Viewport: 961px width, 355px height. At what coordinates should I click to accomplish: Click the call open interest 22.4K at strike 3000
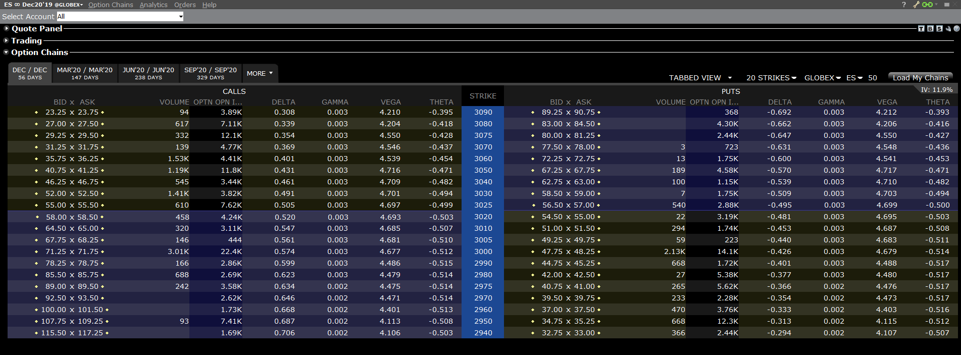[x=231, y=251]
